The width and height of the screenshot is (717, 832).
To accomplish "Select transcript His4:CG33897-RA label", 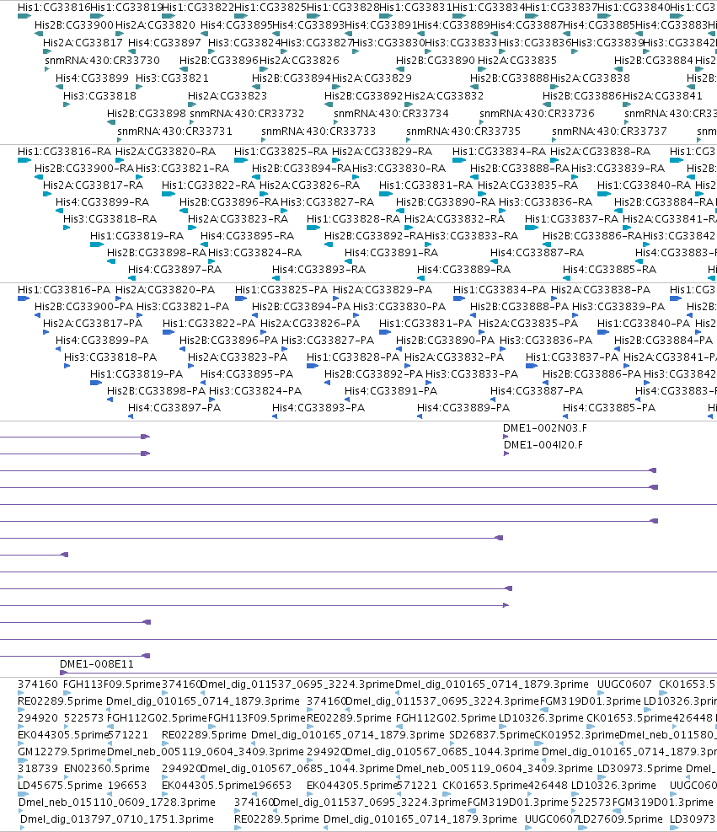I will coord(175,270).
